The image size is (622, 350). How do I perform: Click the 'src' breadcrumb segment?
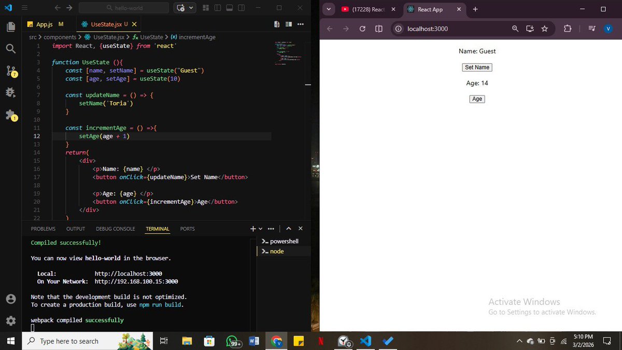33,37
